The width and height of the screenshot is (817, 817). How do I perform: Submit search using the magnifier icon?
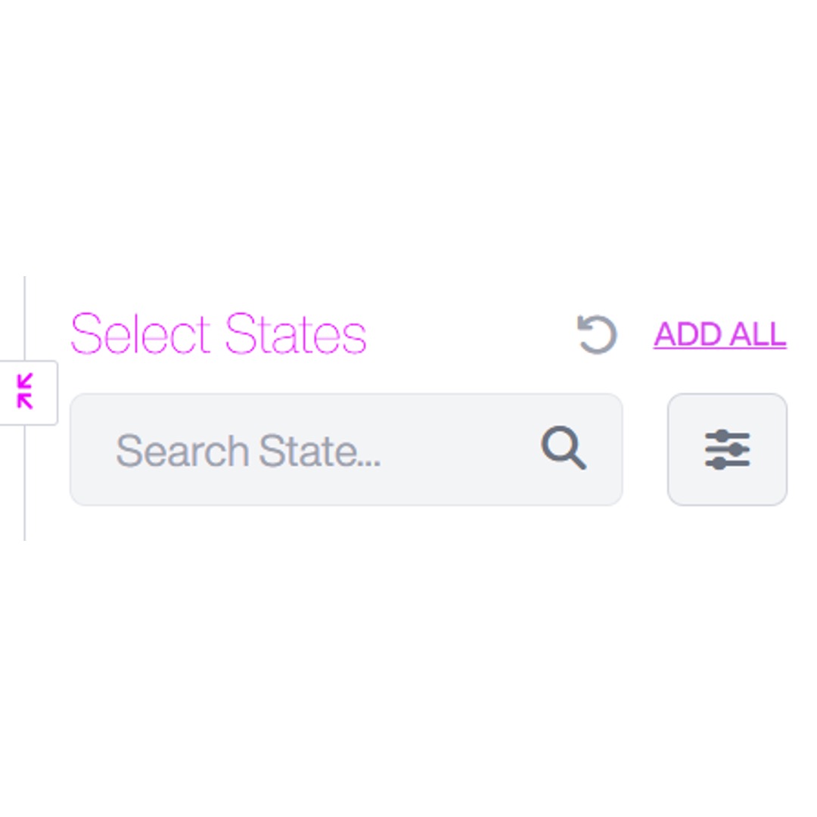click(564, 449)
